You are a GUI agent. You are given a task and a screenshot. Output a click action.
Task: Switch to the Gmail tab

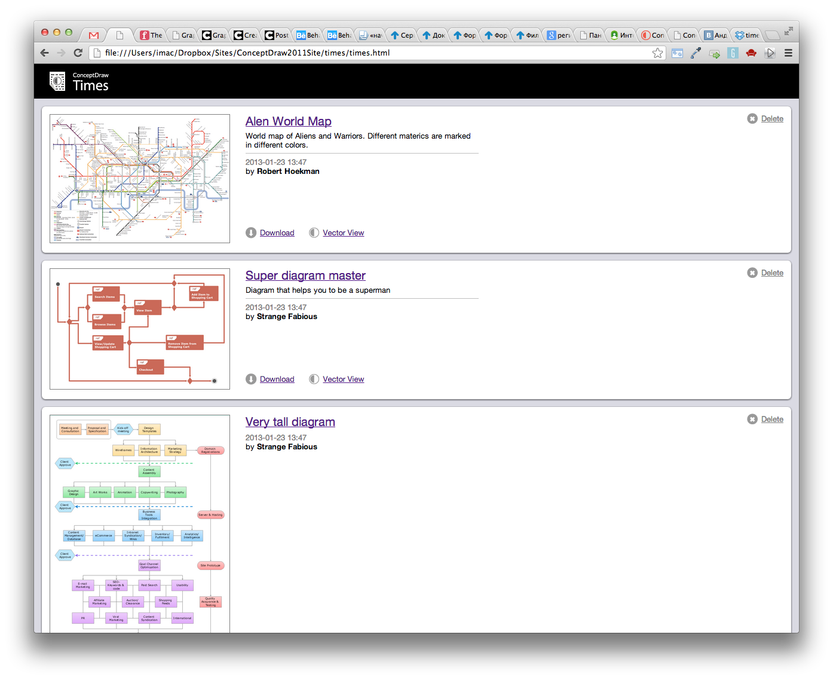point(94,35)
